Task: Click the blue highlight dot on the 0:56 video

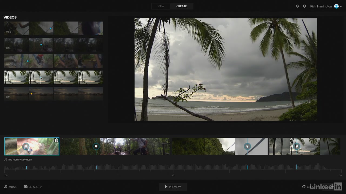Action: 50,28
